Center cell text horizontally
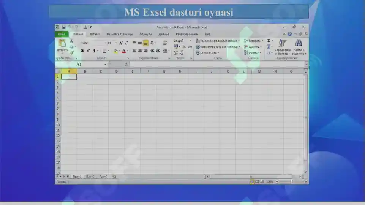This screenshot has width=365, height=205. [140, 51]
